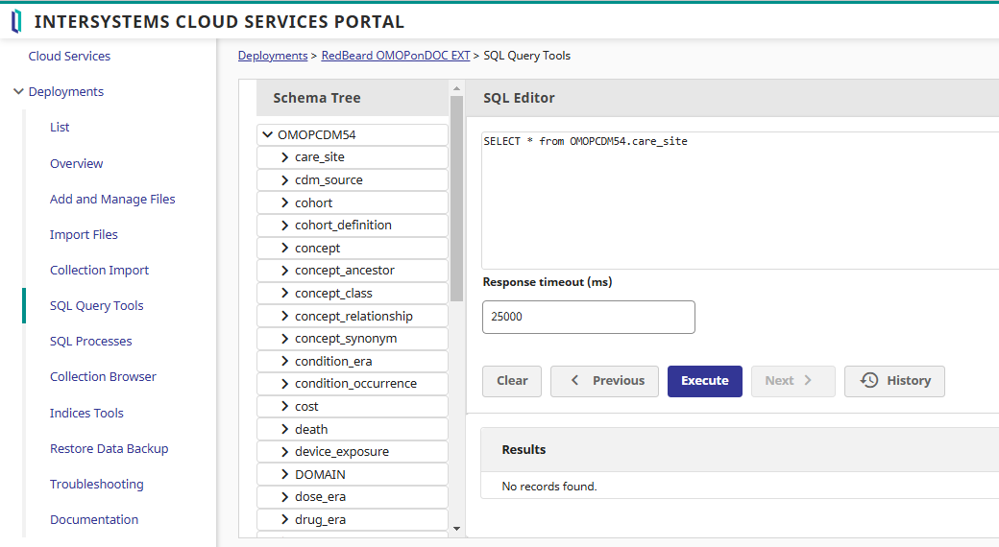Click the History button clock icon
The width and height of the screenshot is (999, 547).
point(869,381)
